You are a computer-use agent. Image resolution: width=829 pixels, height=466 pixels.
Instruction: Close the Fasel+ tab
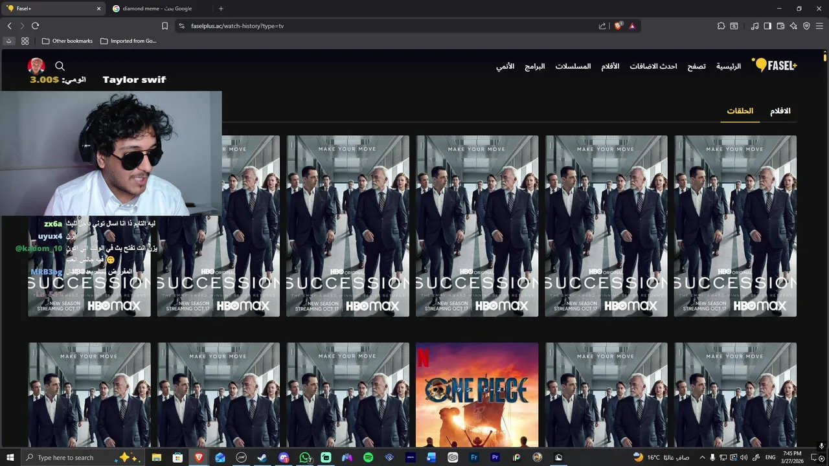click(98, 8)
